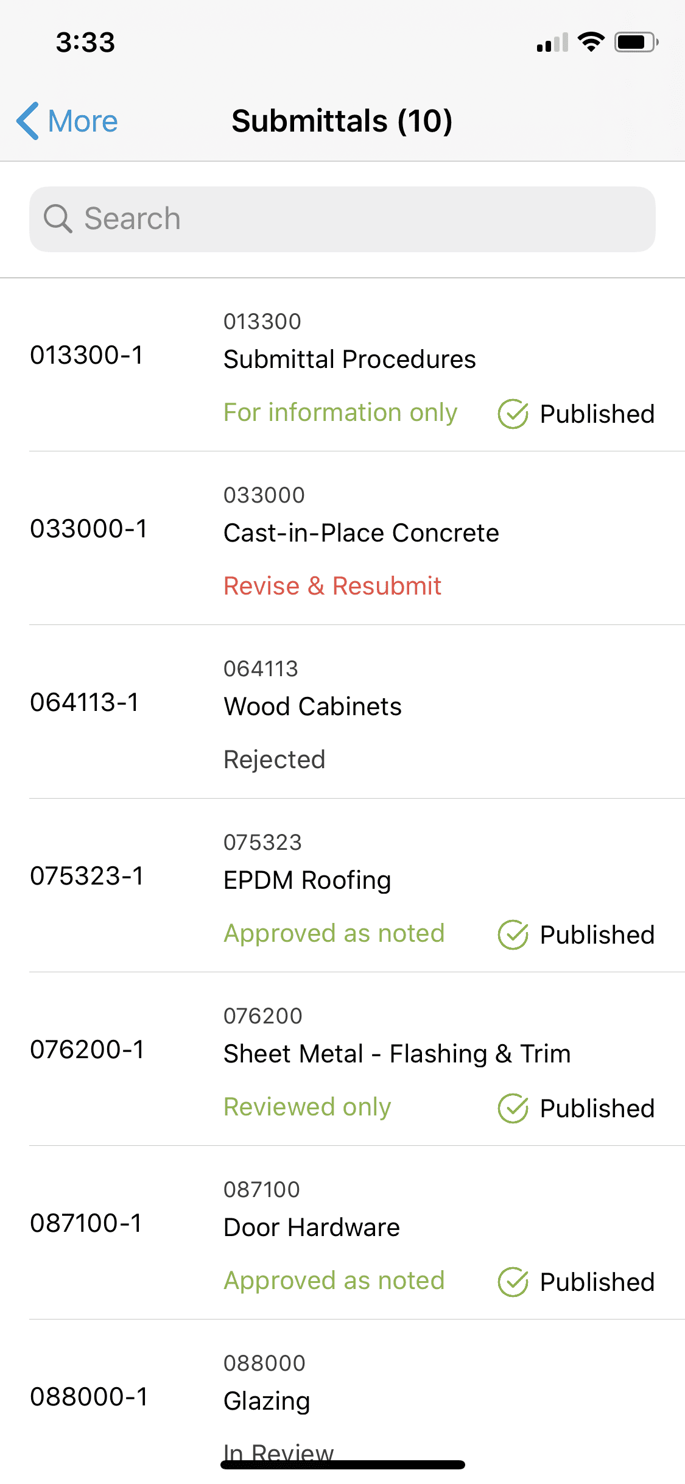Open the Cast-in-Place Concrete submittal

(x=361, y=533)
